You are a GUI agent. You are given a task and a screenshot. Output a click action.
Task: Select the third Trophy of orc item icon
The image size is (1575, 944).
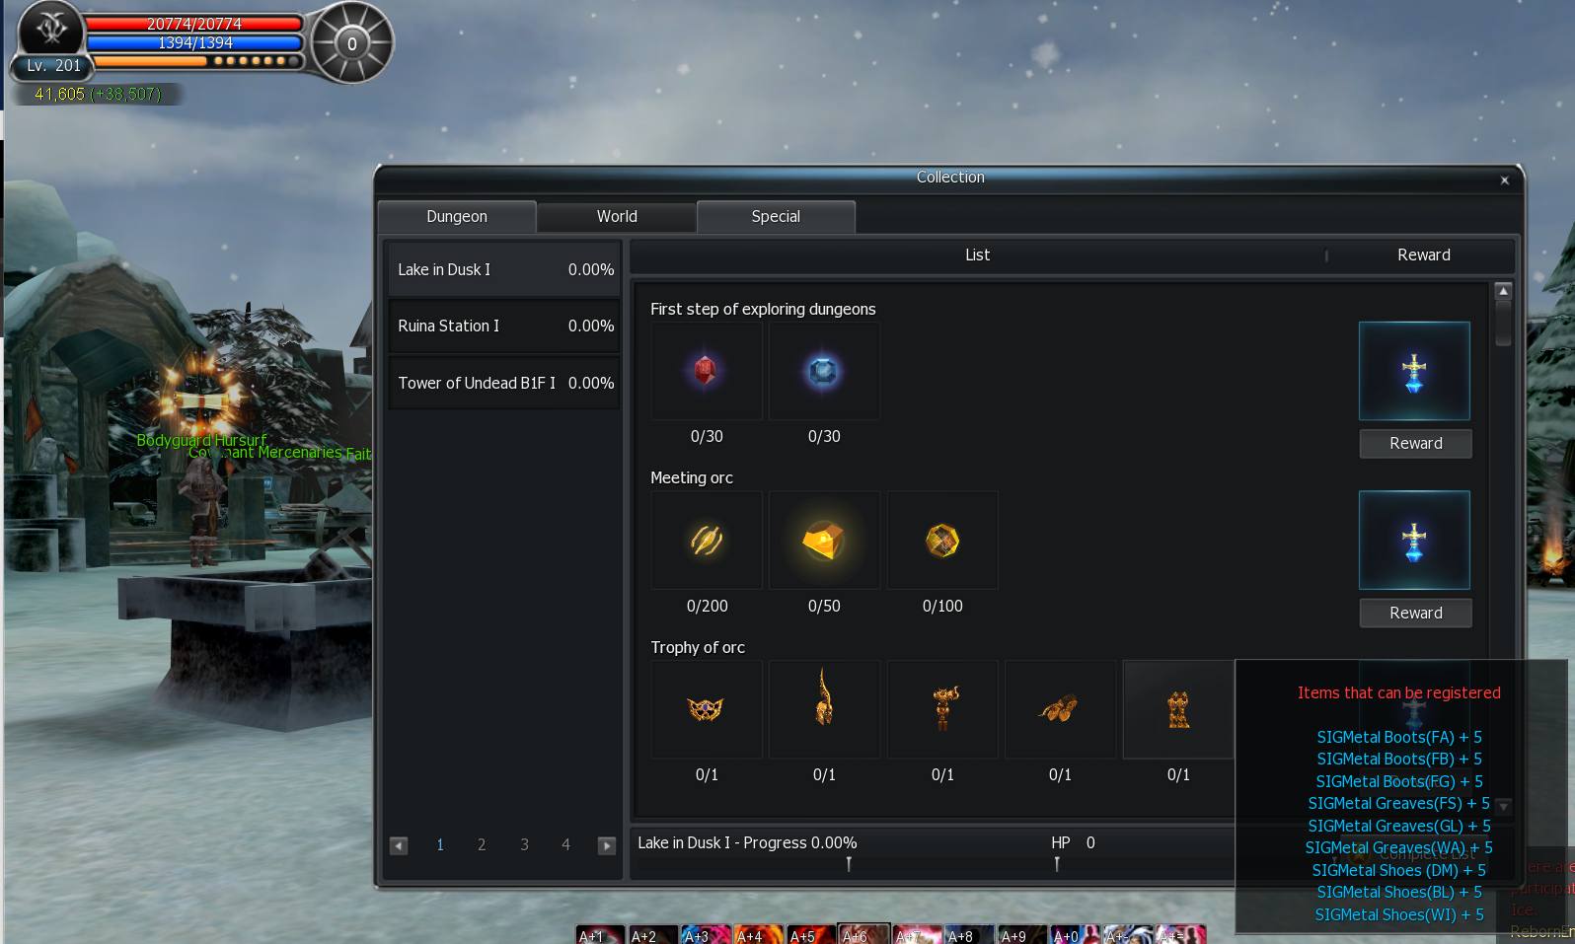(942, 709)
